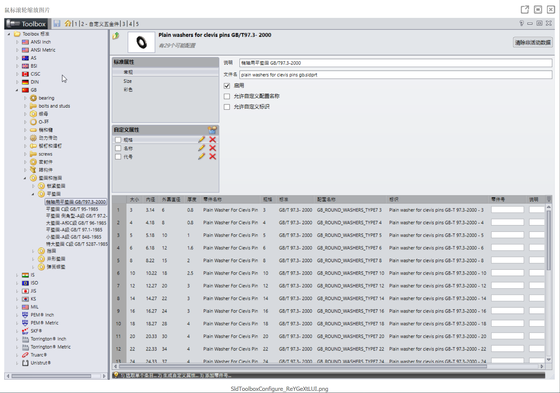Viewport: 560px width, 393px height.
Task: Check the 代号 custom property box
Action: pyautogui.click(x=118, y=157)
